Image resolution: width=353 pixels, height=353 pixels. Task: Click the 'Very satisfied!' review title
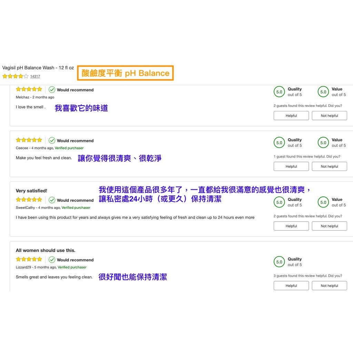click(31, 191)
